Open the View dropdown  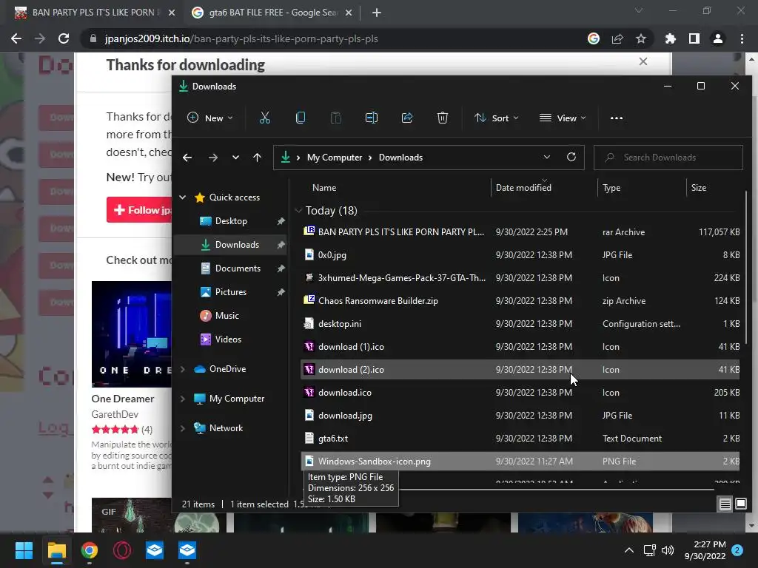point(563,118)
